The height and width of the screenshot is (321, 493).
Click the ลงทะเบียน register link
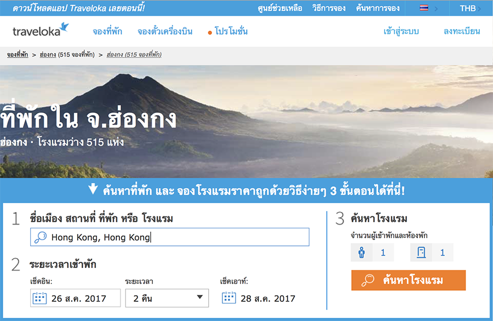click(x=462, y=31)
